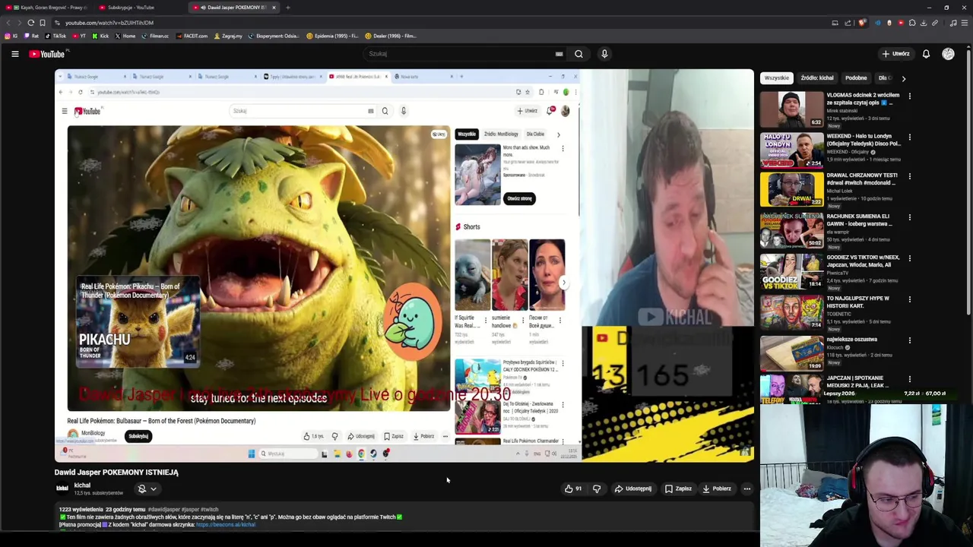Open WEEKEND - Halo tu Londyn video thumbnail

[x=791, y=150]
